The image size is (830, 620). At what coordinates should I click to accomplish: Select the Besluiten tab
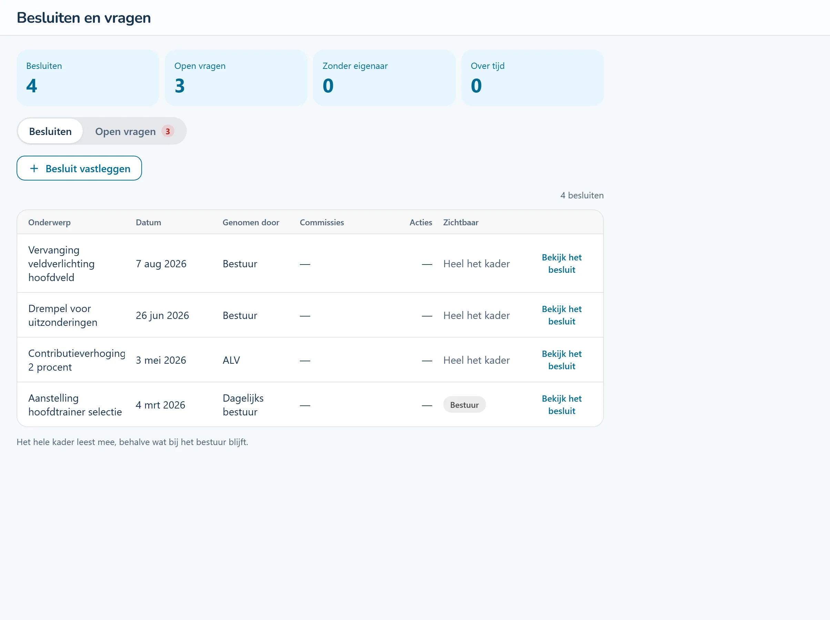[x=50, y=131]
